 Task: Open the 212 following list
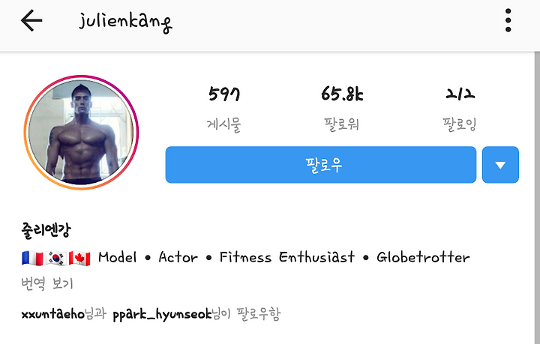coord(460,94)
